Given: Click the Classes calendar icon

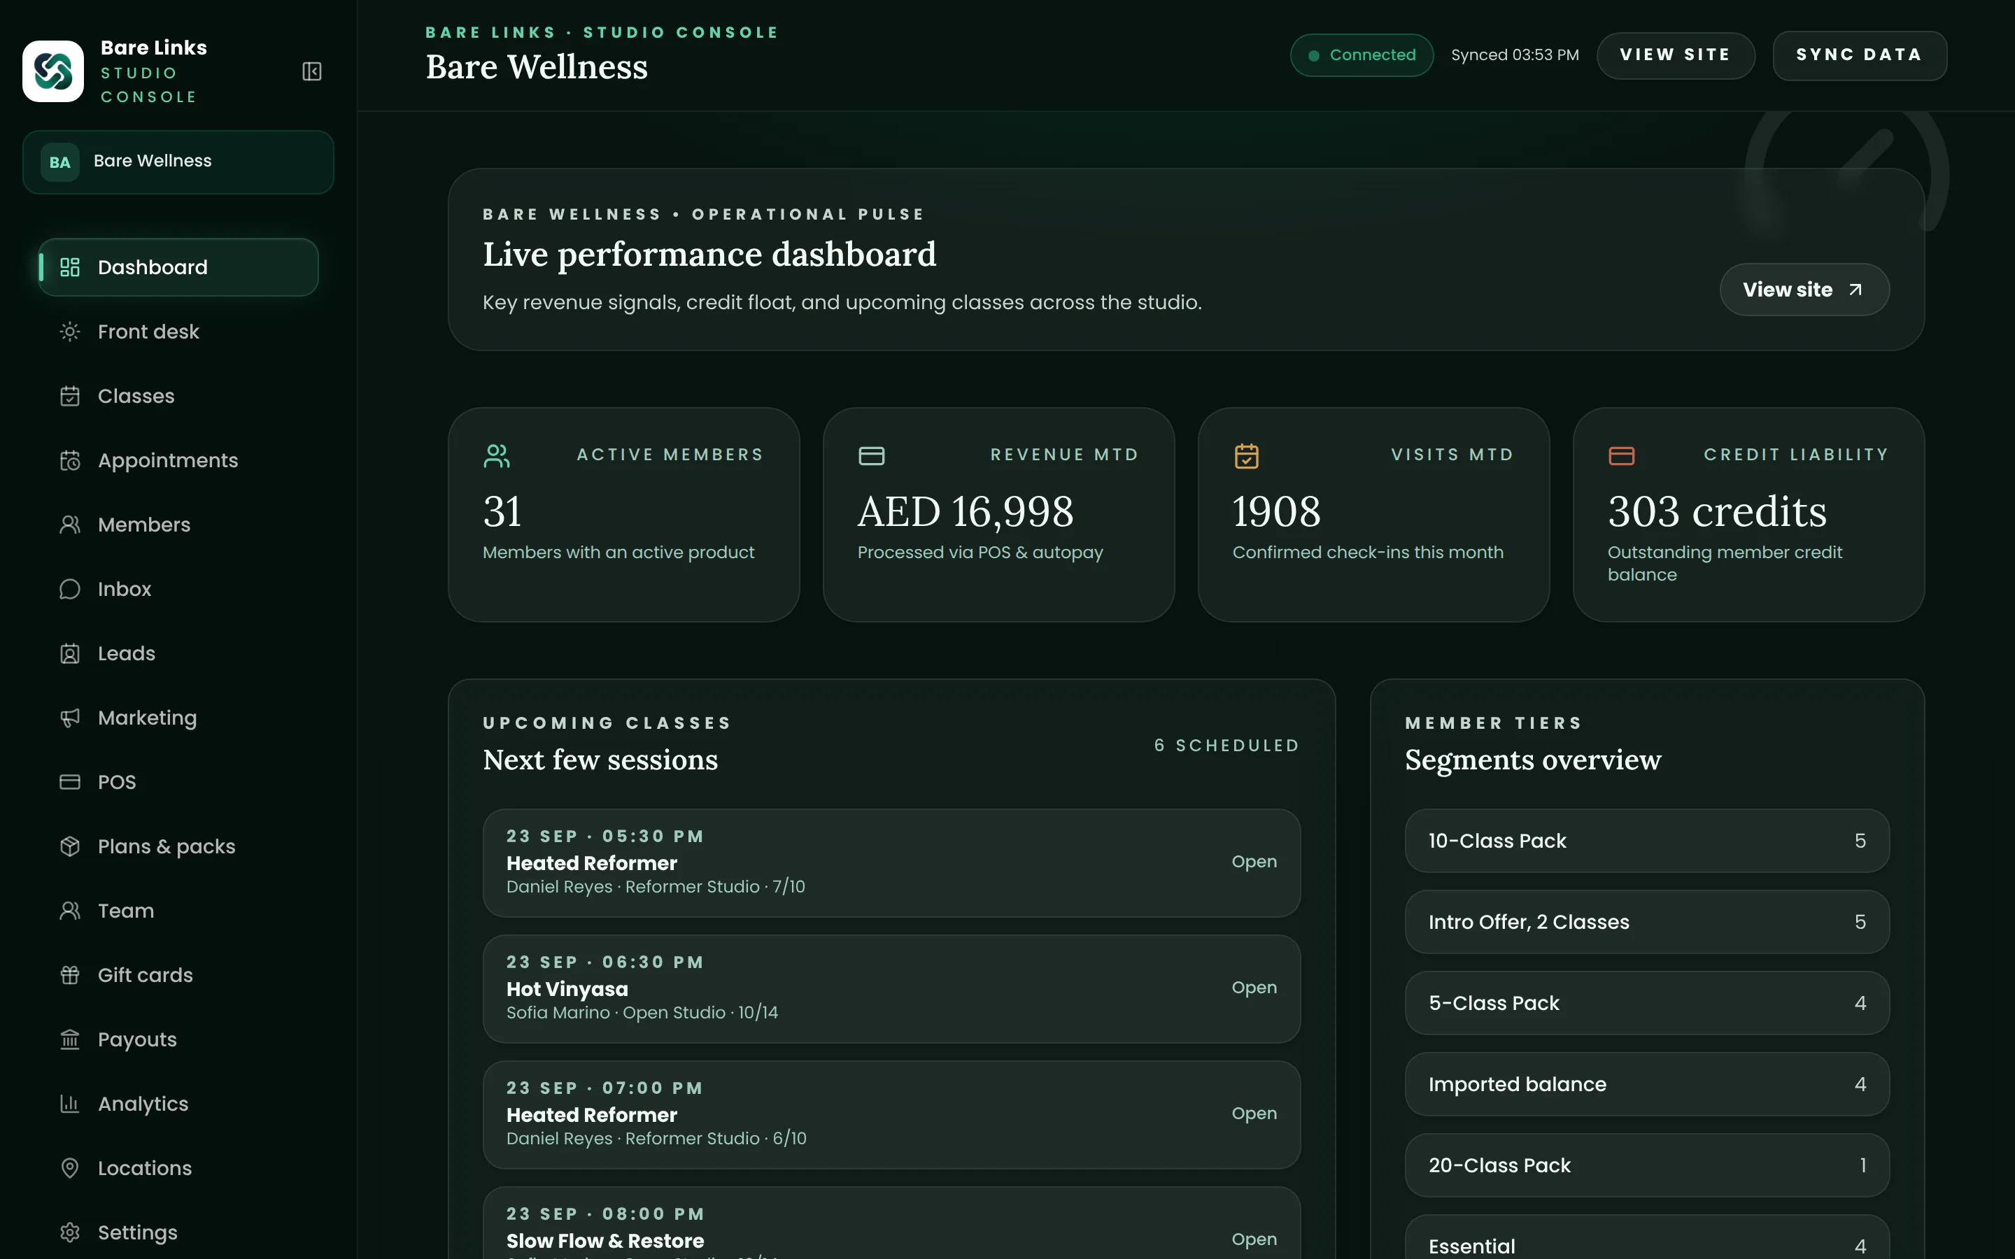Looking at the screenshot, I should [70, 397].
